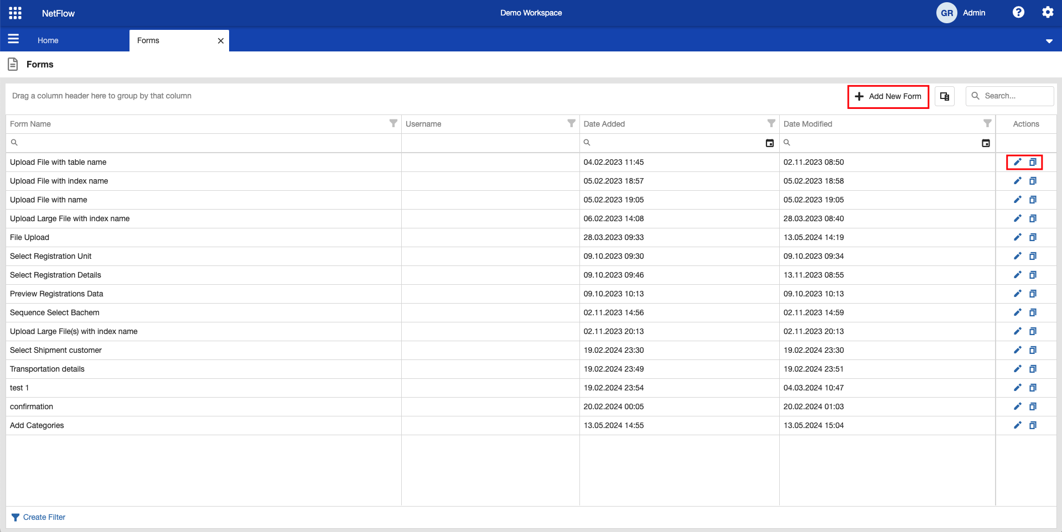Duplicate the Add Categories form

pyautogui.click(x=1033, y=425)
